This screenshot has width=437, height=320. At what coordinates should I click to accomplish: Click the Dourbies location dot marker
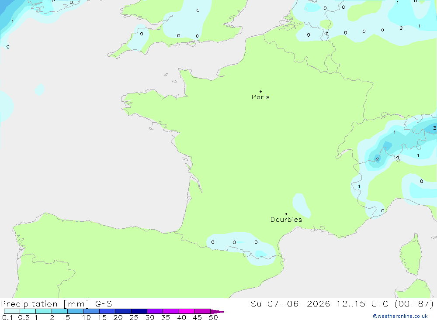286,214
